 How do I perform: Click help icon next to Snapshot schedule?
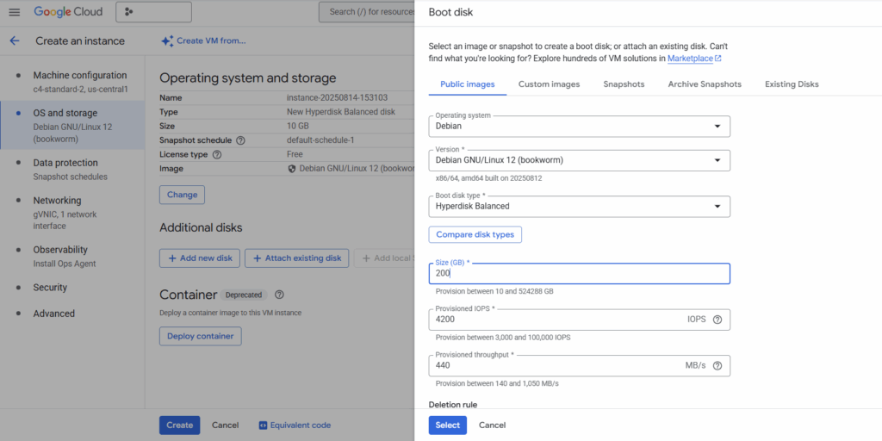pos(240,140)
